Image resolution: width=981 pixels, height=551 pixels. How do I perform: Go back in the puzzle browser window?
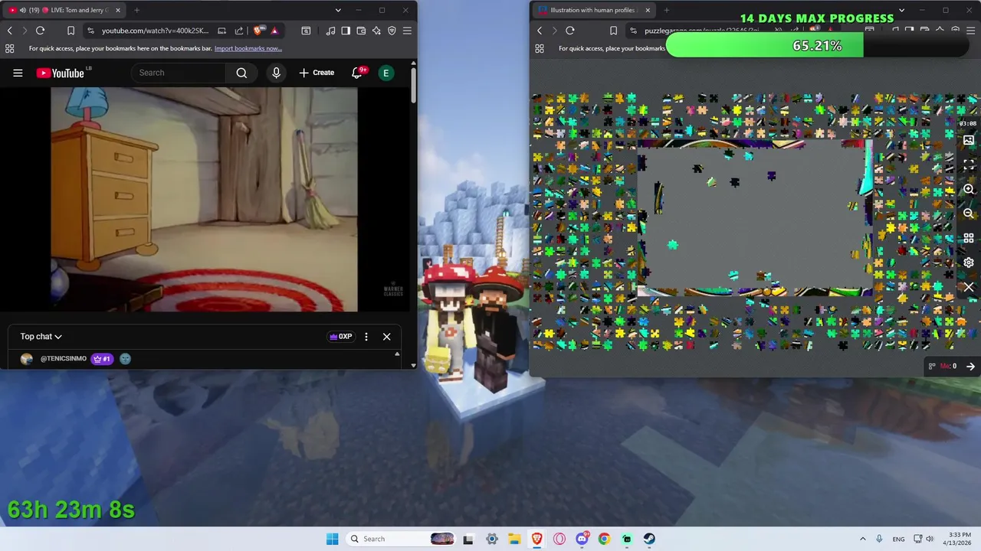[540, 31]
